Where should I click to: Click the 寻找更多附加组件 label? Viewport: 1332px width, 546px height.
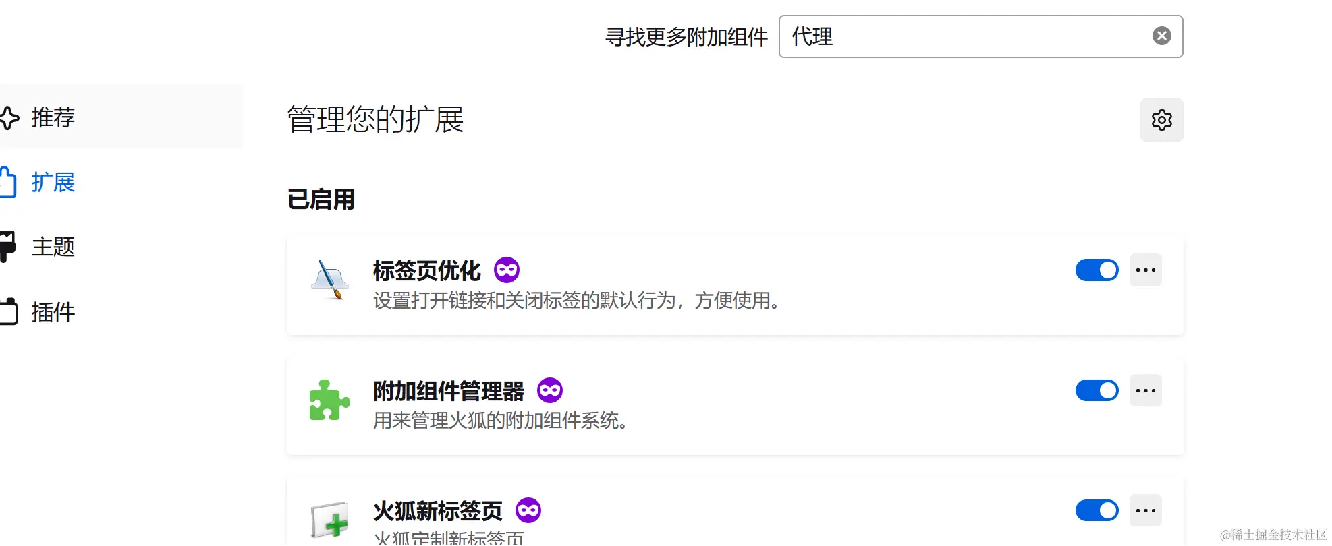[x=686, y=36]
